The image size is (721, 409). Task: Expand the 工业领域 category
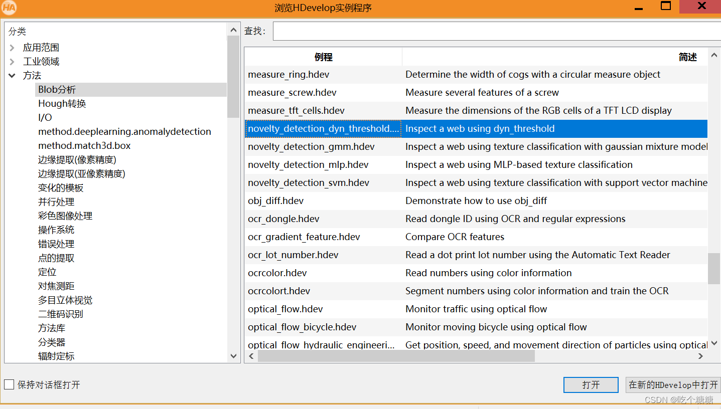(12, 62)
